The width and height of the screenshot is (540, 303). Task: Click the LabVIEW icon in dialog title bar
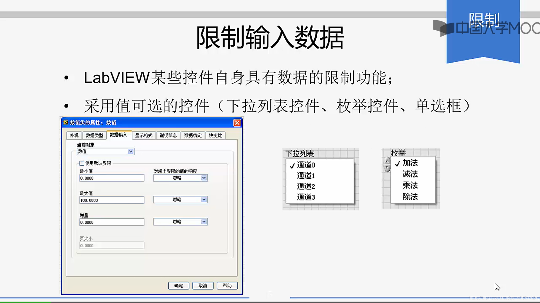coord(66,122)
